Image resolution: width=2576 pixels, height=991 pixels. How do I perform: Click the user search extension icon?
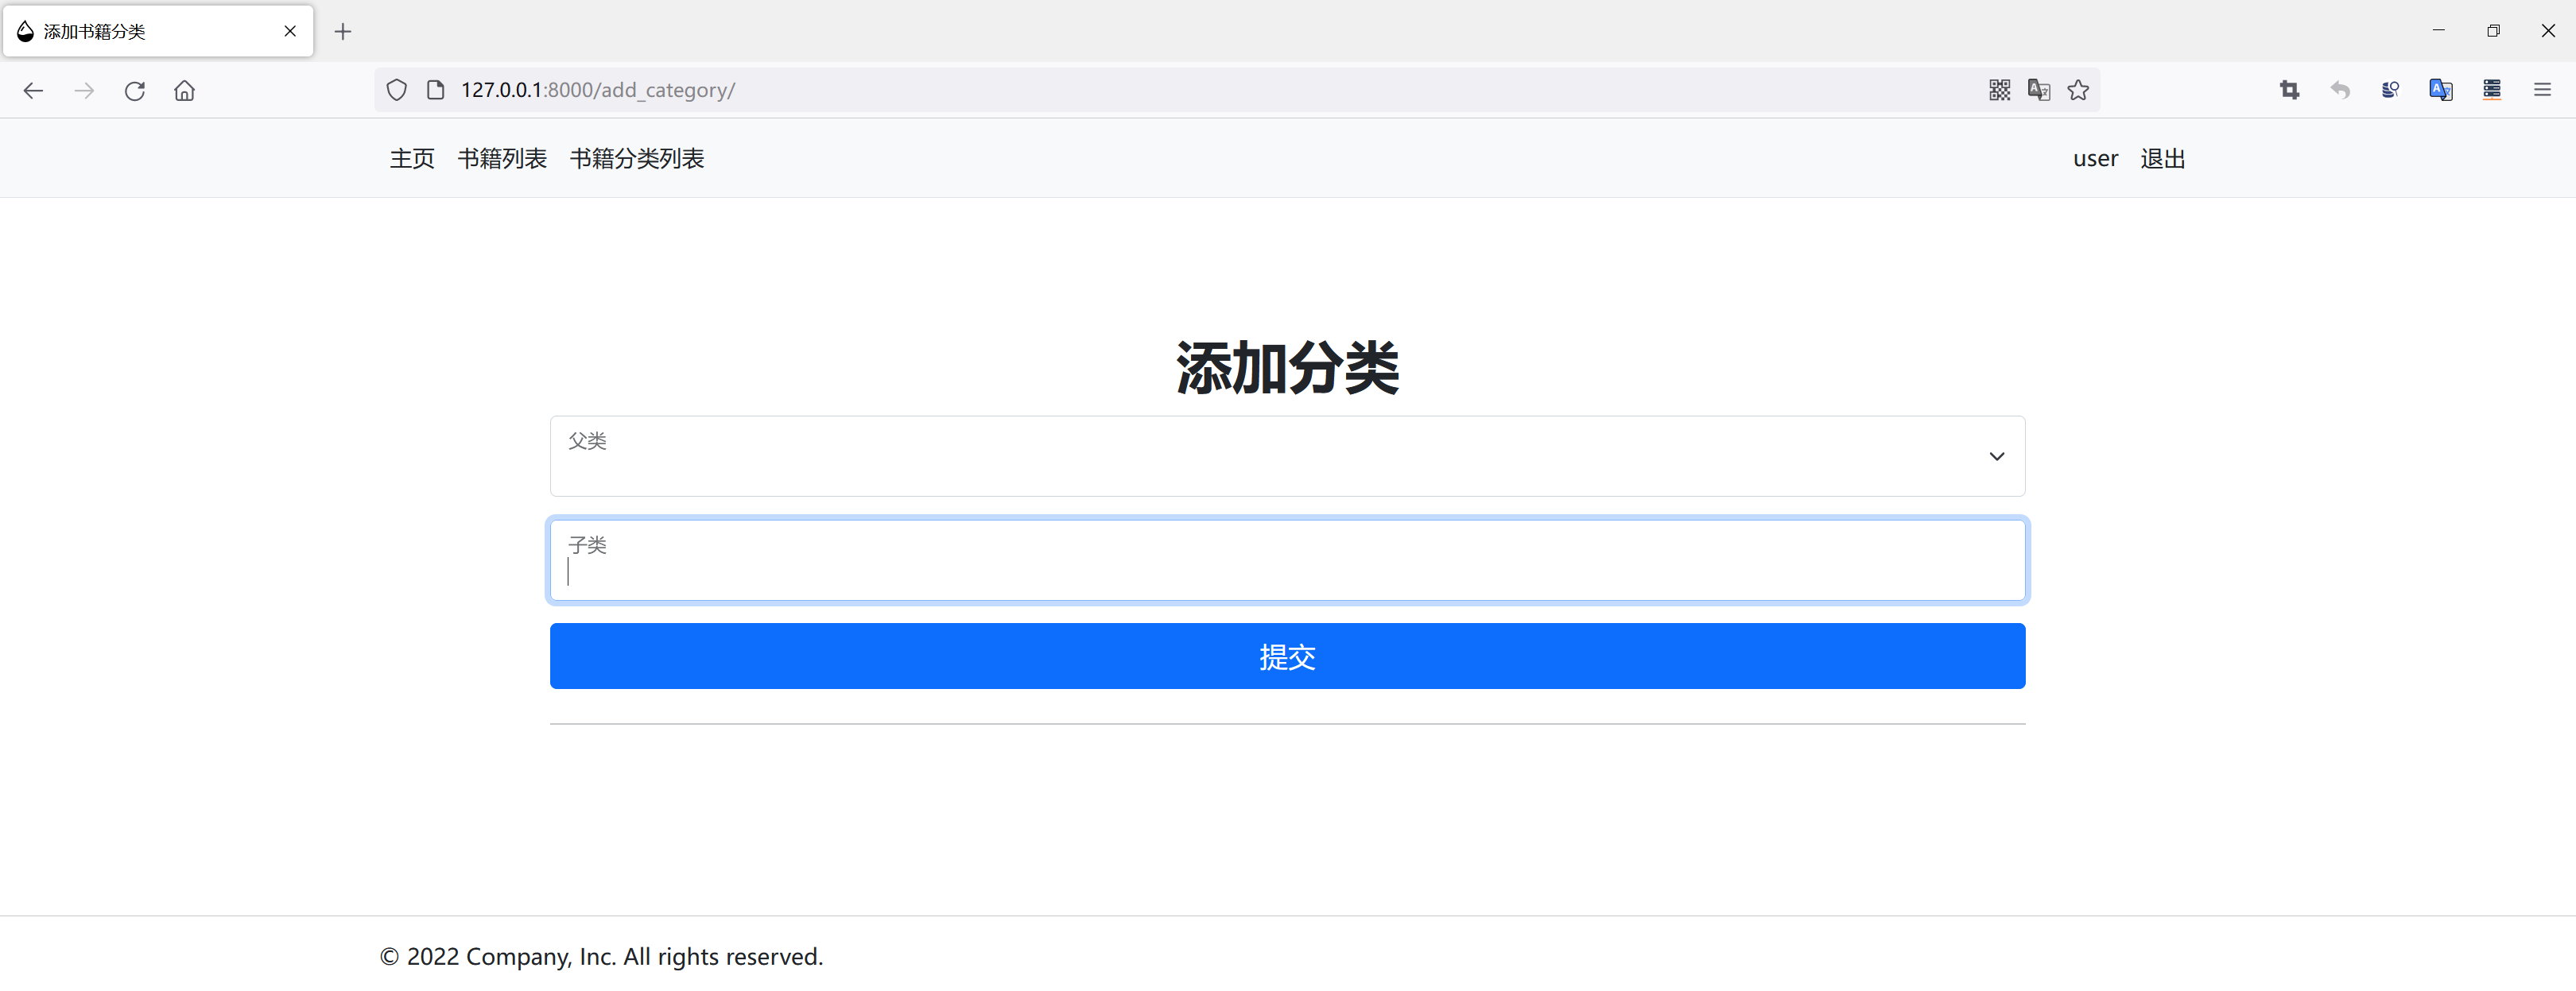(2390, 90)
